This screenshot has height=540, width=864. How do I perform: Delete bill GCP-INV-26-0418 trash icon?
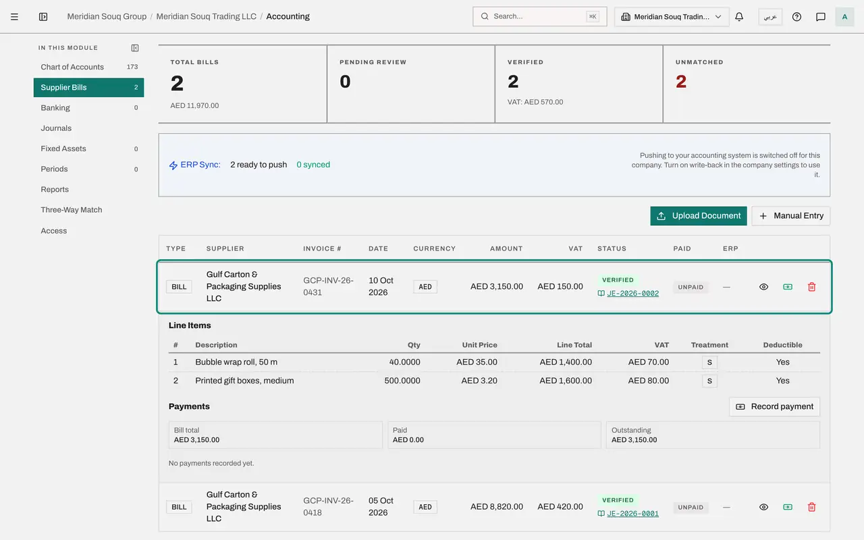click(812, 507)
